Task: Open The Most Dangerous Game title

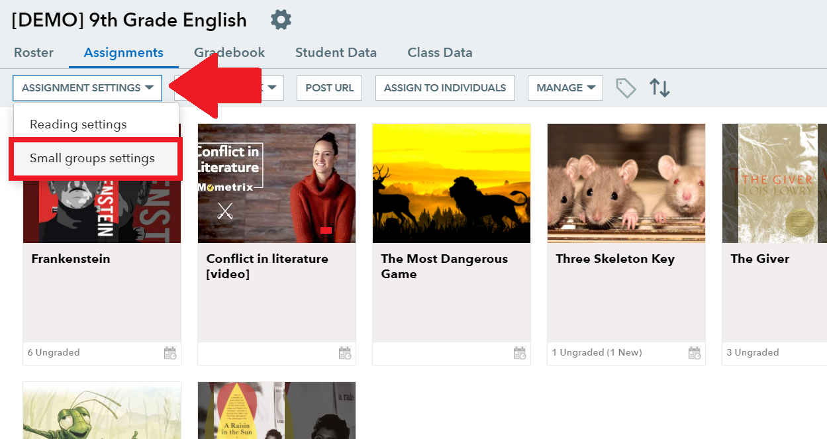Action: point(444,266)
